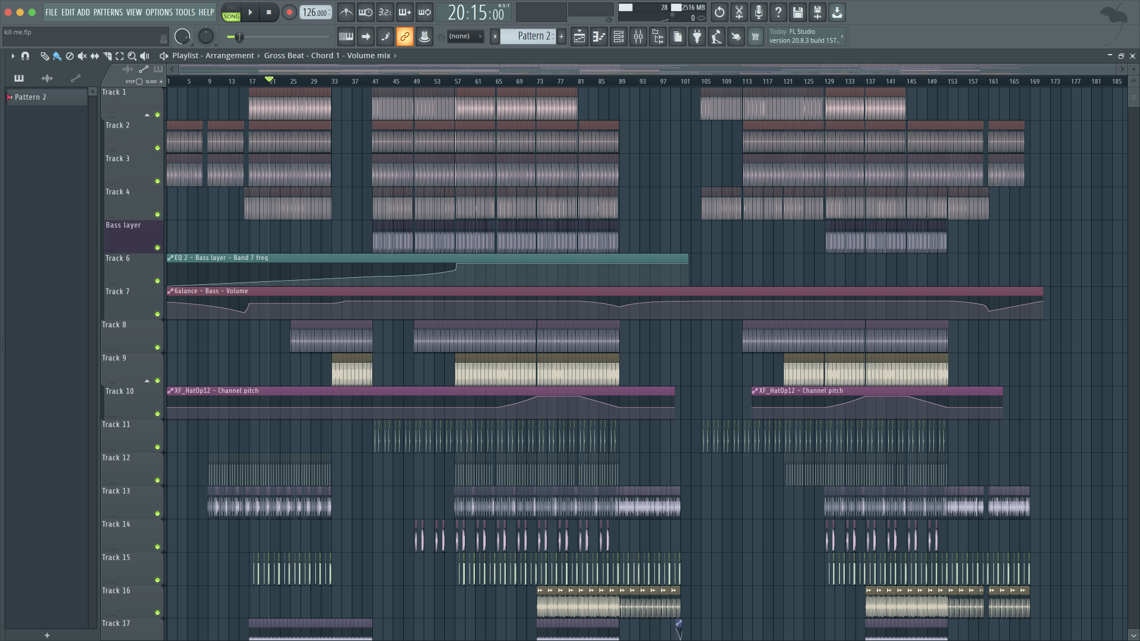Expand the news panel arrow
Image resolution: width=1140 pixels, height=641 pixels.
click(842, 36)
